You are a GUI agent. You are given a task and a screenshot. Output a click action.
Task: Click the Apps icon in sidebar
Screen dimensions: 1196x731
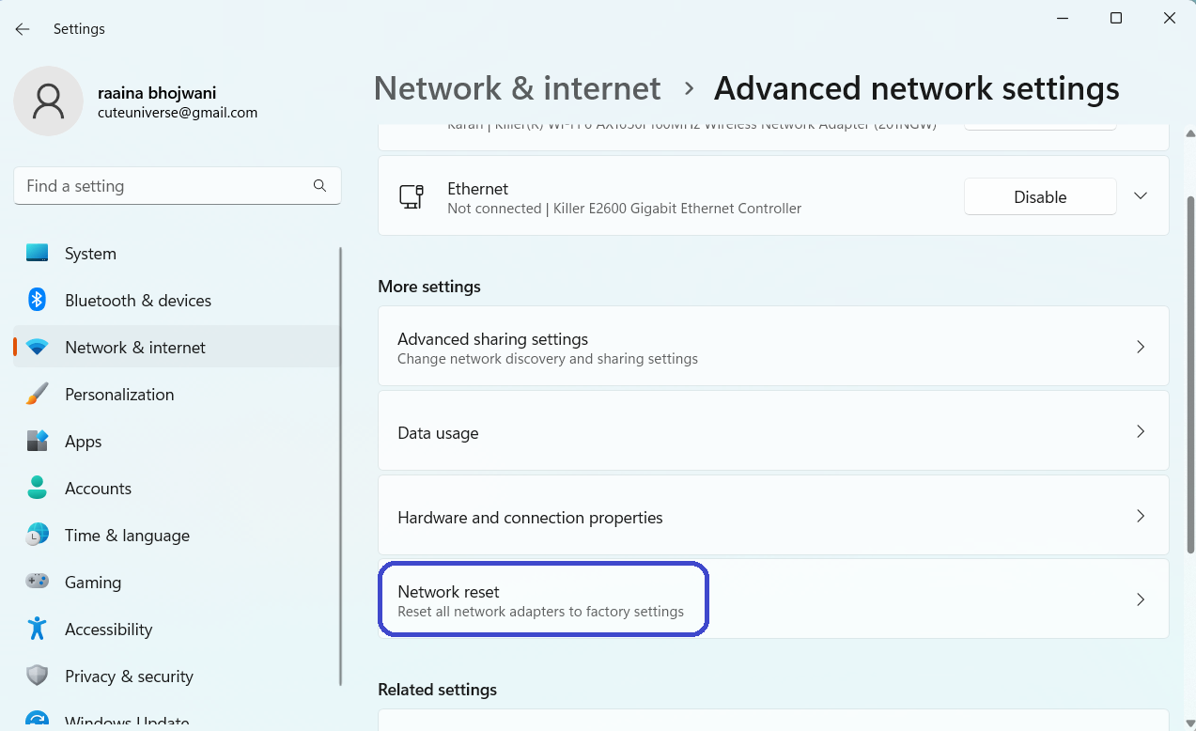37,441
